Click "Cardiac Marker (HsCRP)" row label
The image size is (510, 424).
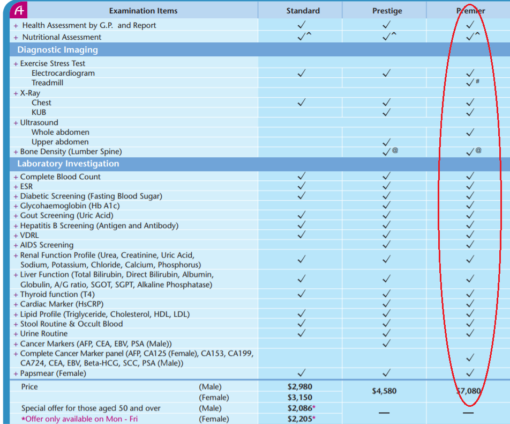click(x=62, y=304)
